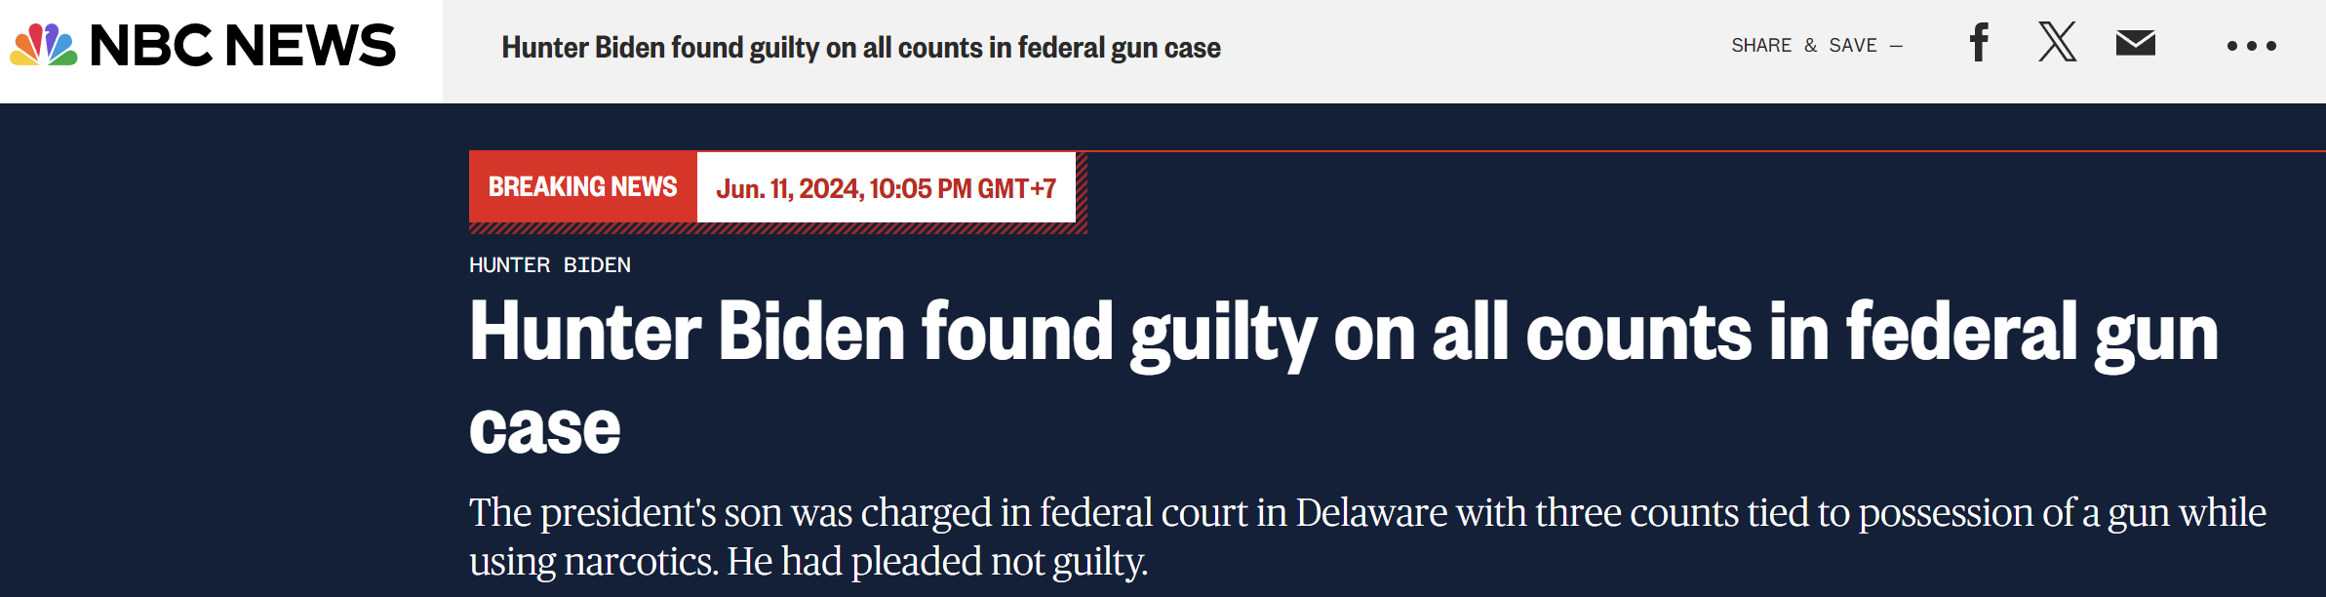Open the three-dot more options menu
This screenshot has height=597, width=2326.
(2251, 46)
